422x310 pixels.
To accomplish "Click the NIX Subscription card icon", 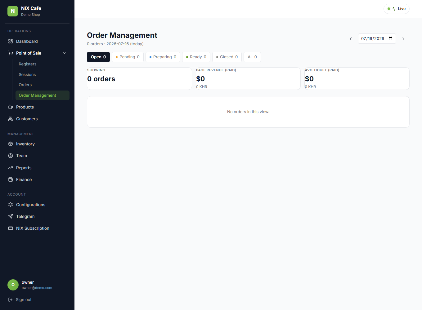I will pos(11,228).
